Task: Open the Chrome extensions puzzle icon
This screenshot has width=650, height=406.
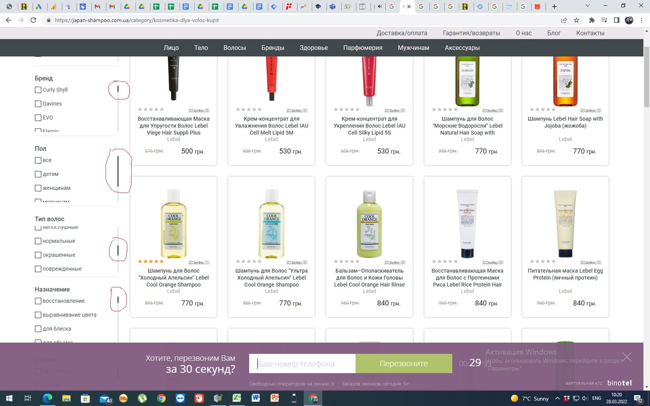Action: coord(592,20)
